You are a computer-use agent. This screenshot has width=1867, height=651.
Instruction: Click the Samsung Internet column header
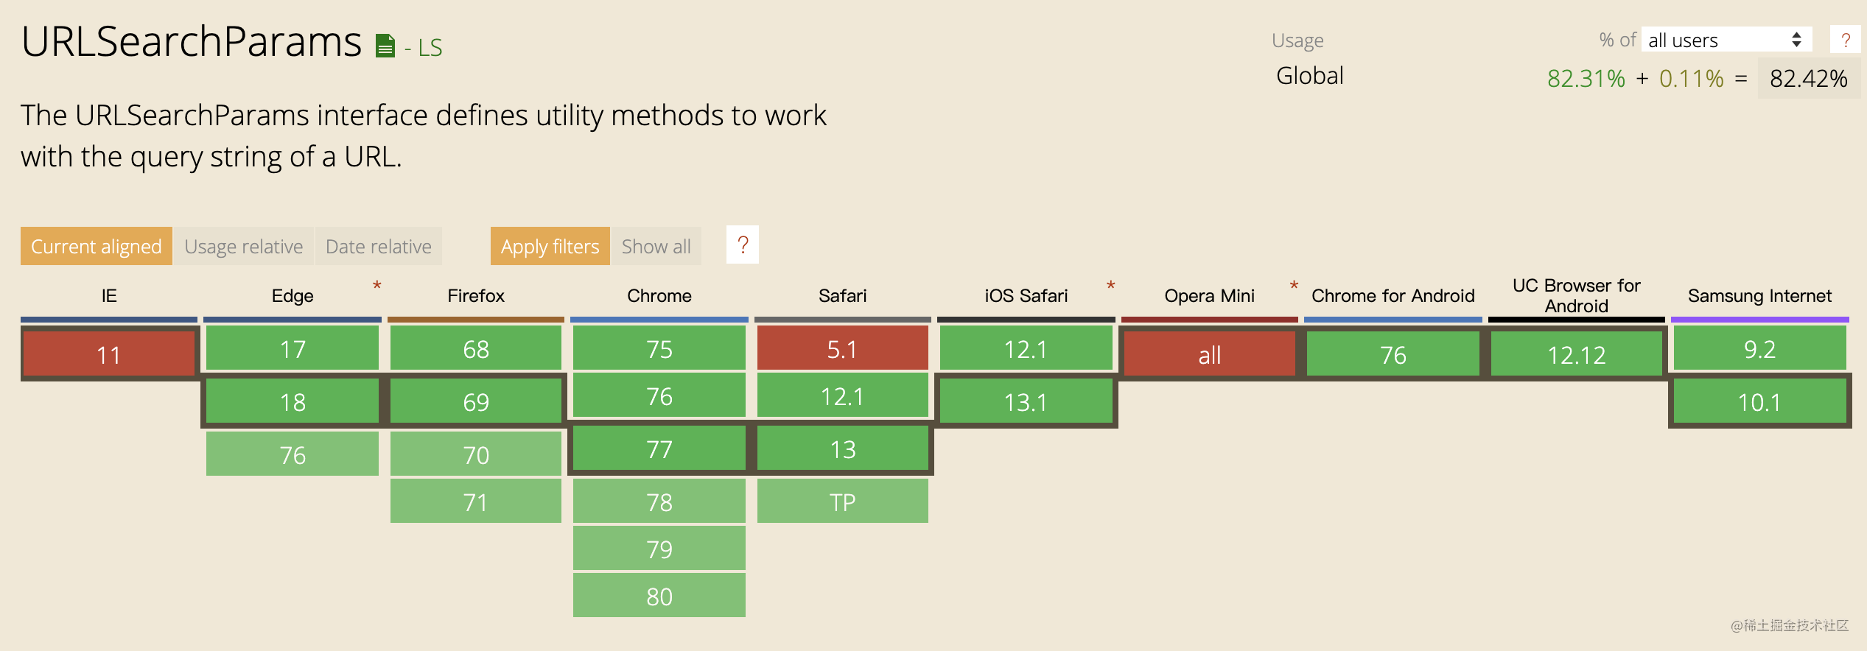click(1759, 295)
